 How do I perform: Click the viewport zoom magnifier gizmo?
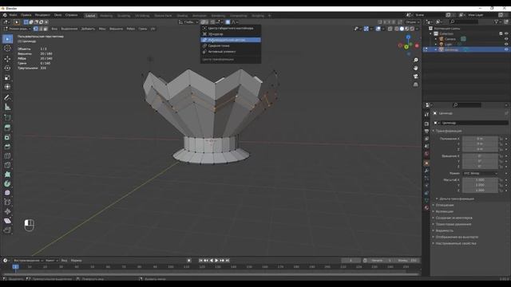[x=415, y=61]
